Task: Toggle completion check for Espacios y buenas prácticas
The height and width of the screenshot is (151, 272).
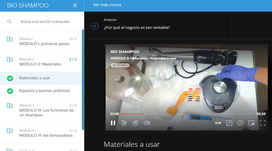Action: click(10, 91)
